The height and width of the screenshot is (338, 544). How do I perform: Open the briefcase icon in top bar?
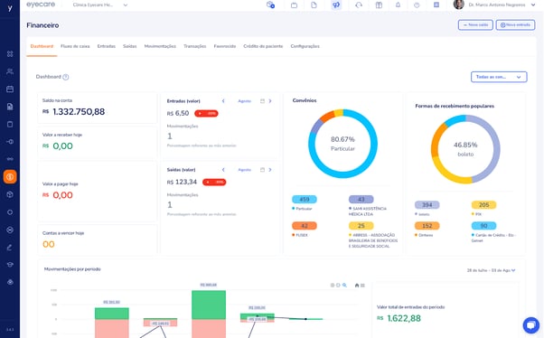pyautogui.click(x=294, y=5)
